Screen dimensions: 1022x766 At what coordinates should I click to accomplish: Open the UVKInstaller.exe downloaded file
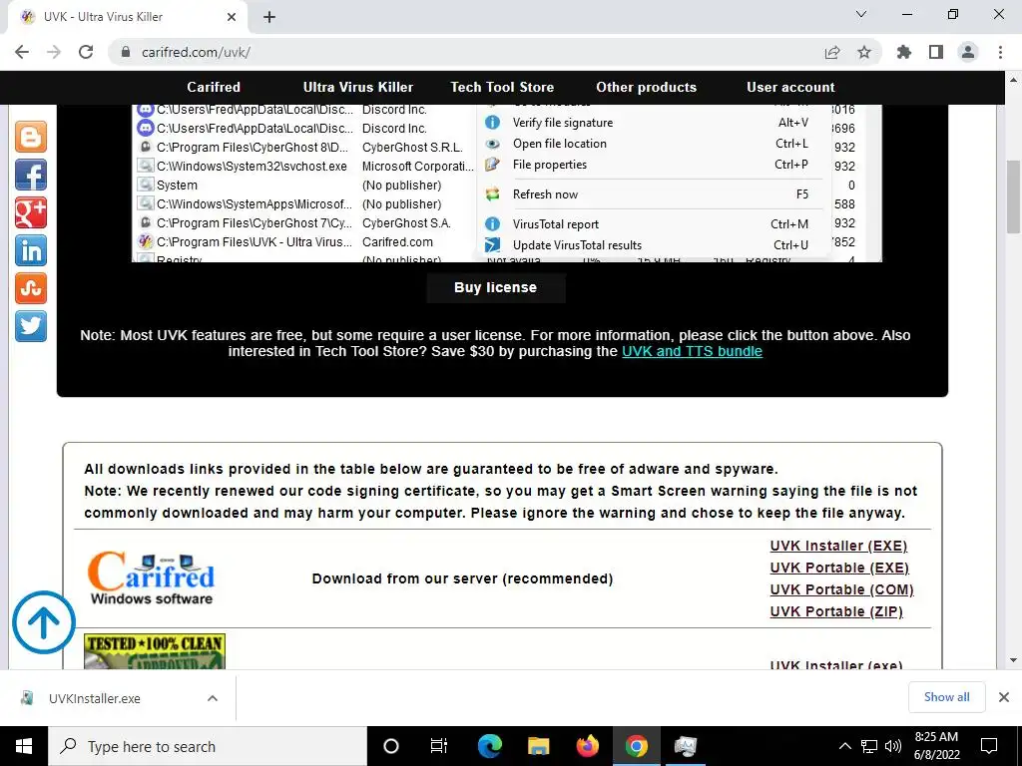coord(95,698)
